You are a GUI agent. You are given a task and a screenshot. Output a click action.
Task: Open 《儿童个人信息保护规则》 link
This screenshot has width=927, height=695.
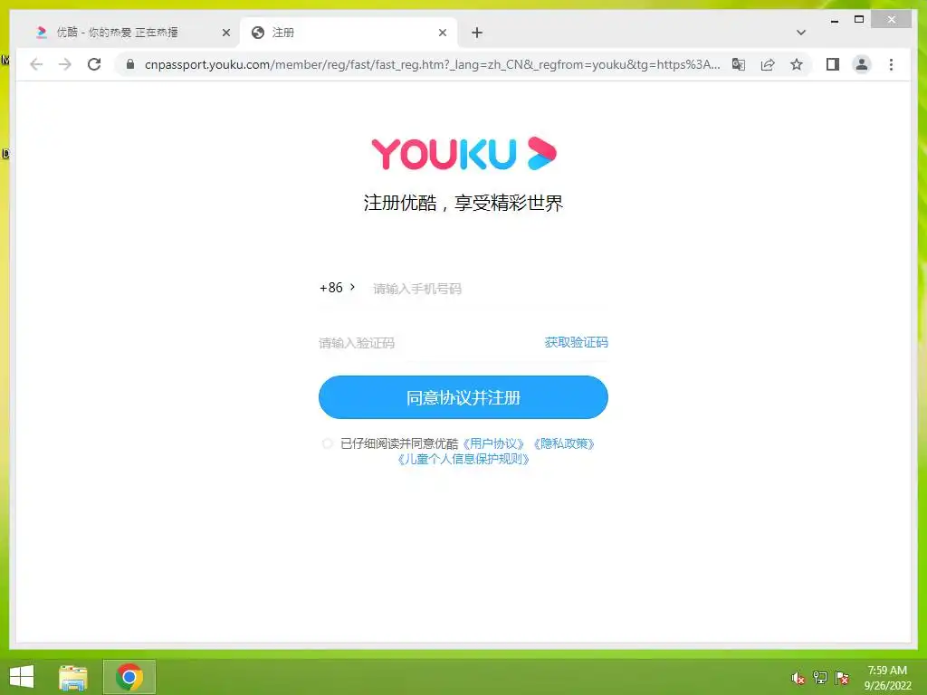point(463,459)
